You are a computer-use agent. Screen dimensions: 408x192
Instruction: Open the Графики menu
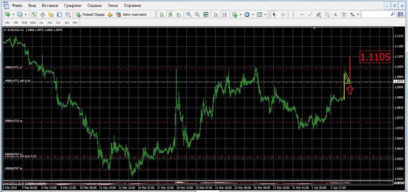[x=72, y=5]
